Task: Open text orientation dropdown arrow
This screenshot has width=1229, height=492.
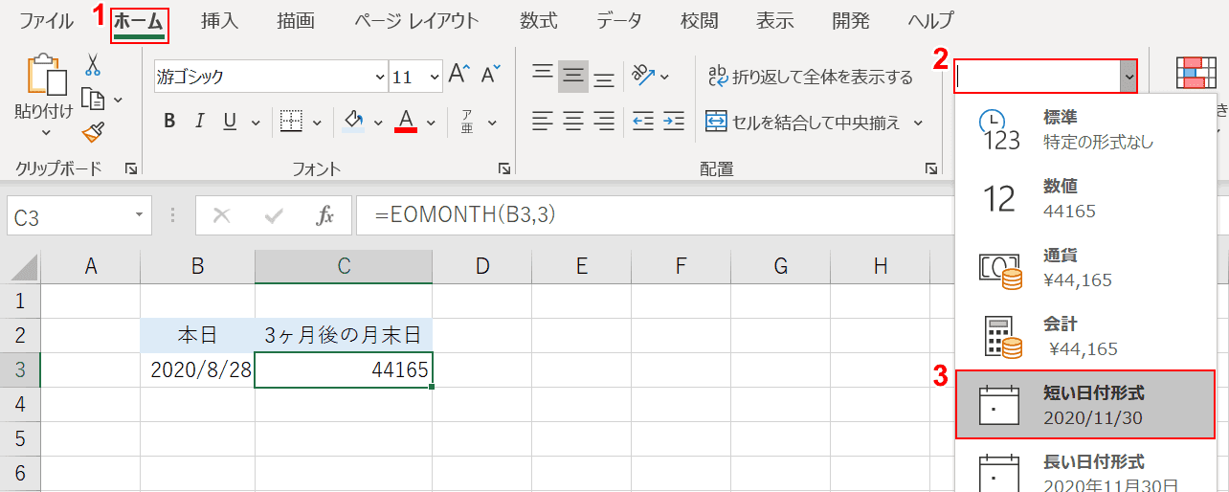Action: coord(665,77)
